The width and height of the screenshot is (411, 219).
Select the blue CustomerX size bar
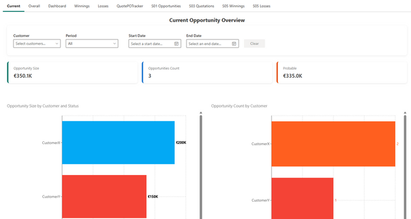click(x=118, y=142)
